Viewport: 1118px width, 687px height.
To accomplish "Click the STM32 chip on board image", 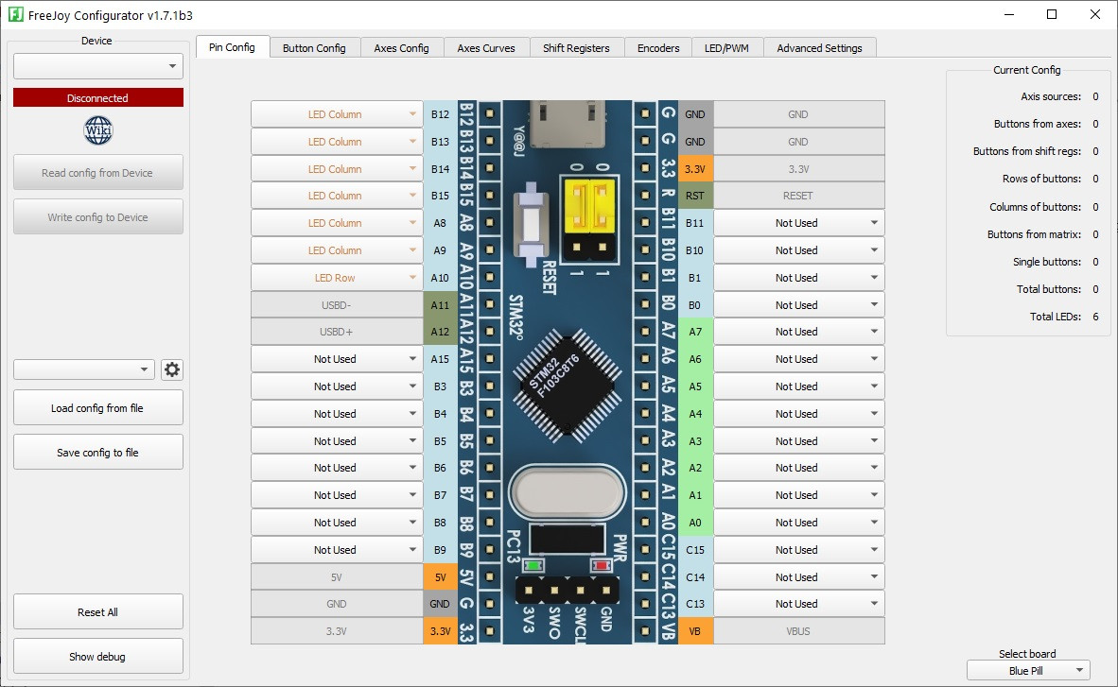I will (567, 386).
